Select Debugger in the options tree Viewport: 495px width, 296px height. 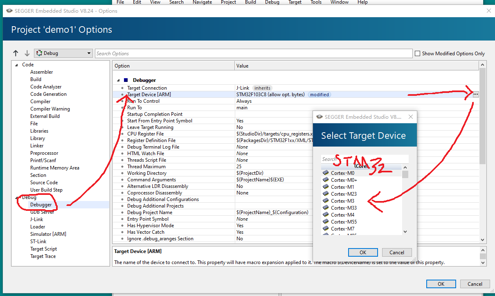pyautogui.click(x=41, y=205)
